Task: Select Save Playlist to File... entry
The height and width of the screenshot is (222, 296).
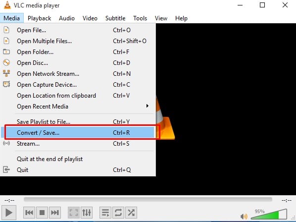Action: (78, 122)
